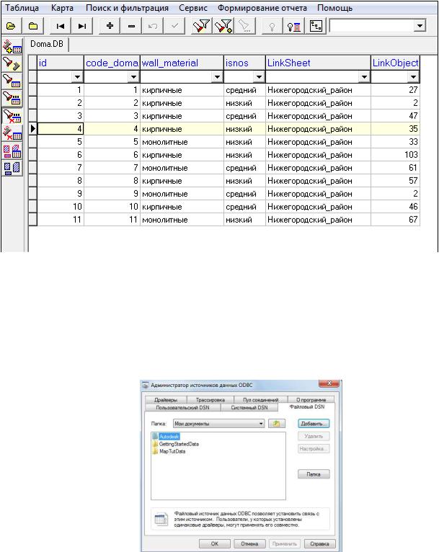Open the Папка folder dropdown in ODBC dialog
The width and height of the screenshot is (439, 552).
pyautogui.click(x=261, y=424)
